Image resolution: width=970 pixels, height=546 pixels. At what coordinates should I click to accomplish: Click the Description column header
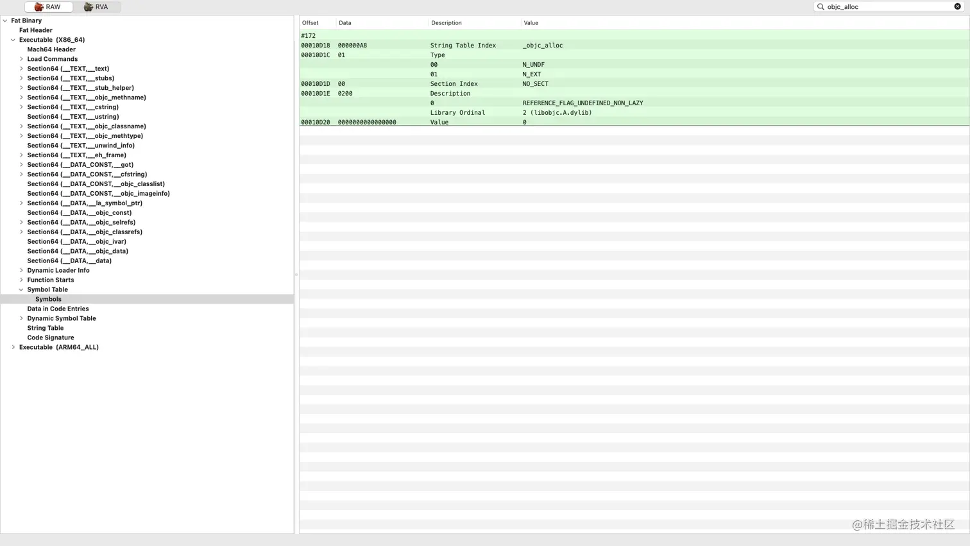475,23
